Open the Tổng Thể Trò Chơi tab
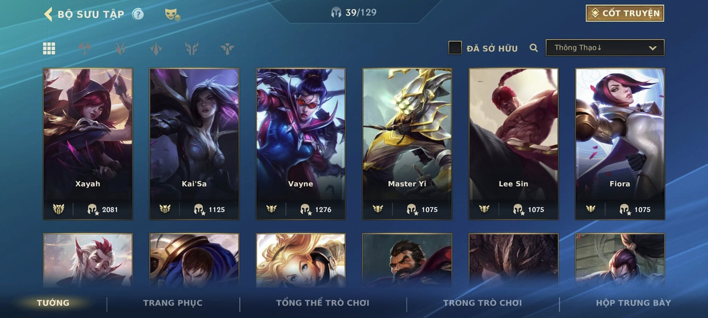Viewport: 708px width, 318px height. point(322,303)
